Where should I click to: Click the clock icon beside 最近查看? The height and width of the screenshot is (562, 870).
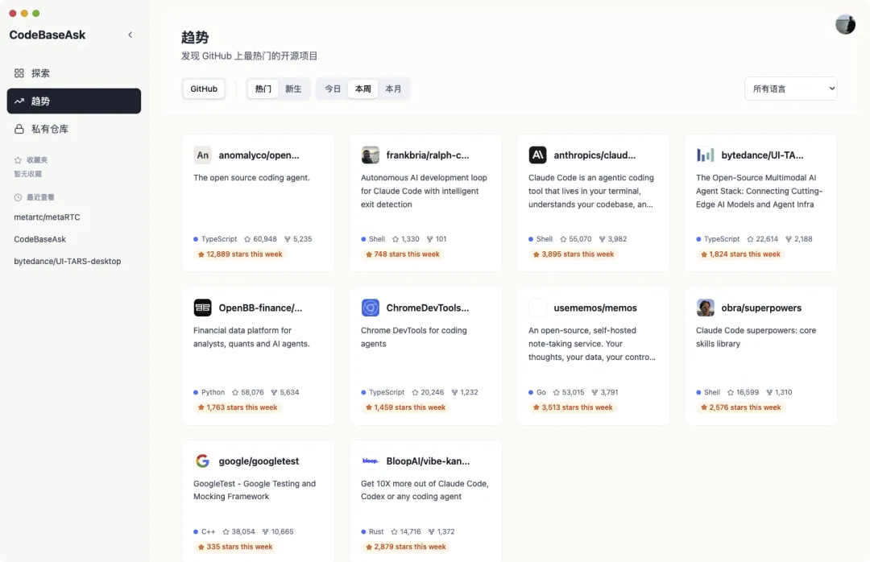[18, 197]
